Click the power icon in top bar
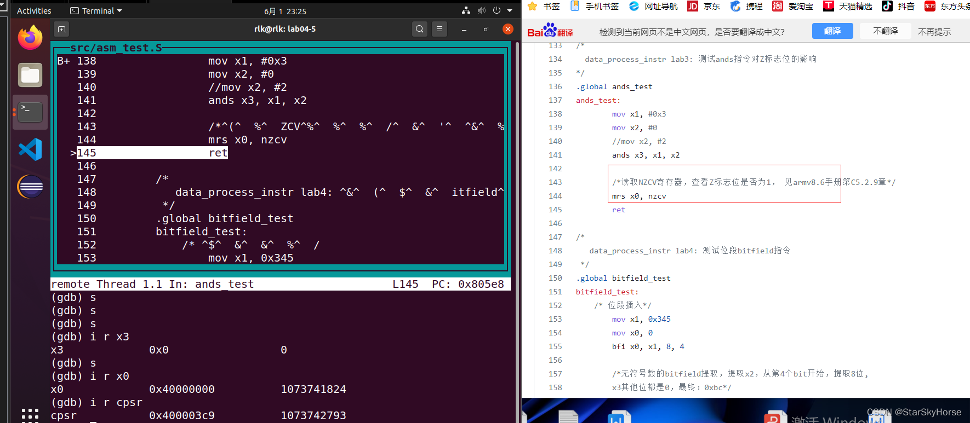This screenshot has width=970, height=423. tap(497, 10)
